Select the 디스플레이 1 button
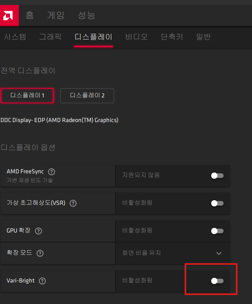This screenshot has width=252, height=304. [x=27, y=96]
